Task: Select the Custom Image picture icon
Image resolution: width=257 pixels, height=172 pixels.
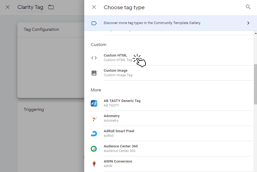Action: pos(94,73)
